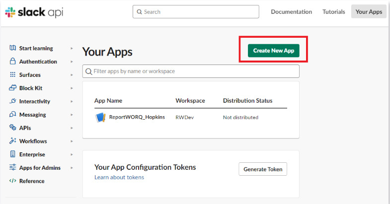
Task: Expand the Interactivity sidebar section arrow
Action: click(x=72, y=101)
